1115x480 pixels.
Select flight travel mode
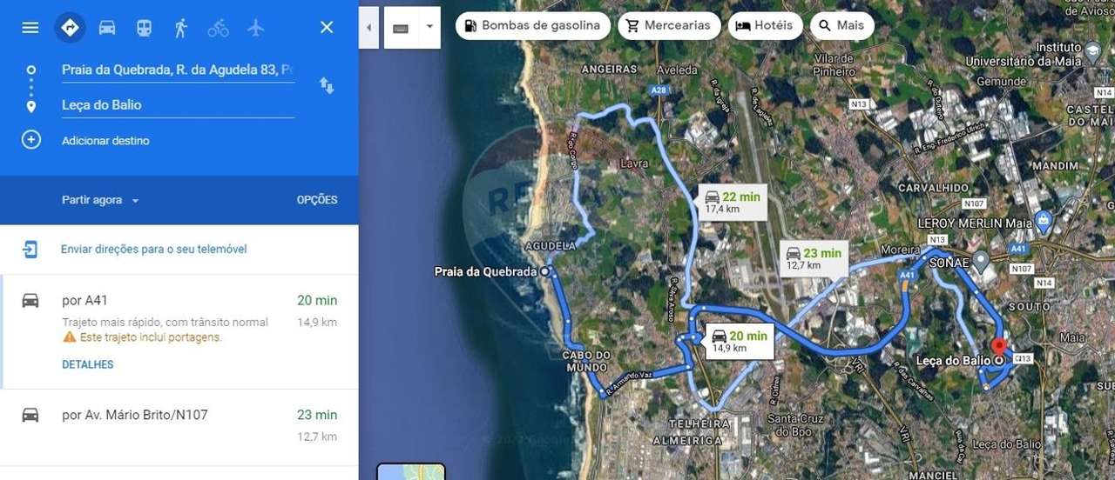click(255, 28)
